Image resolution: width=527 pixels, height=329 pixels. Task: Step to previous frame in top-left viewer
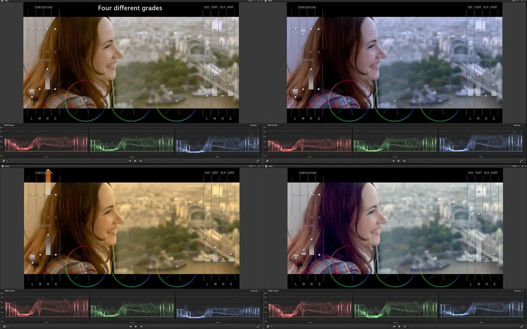pyautogui.click(x=130, y=161)
